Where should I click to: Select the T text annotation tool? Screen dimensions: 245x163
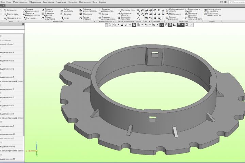pos(163,18)
